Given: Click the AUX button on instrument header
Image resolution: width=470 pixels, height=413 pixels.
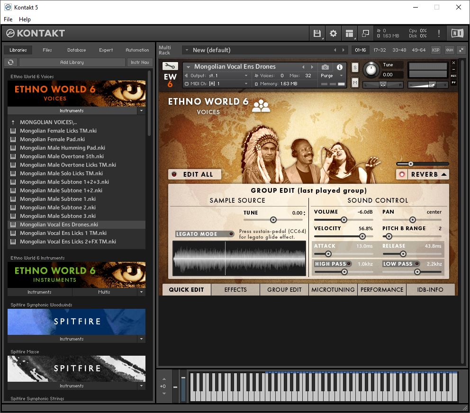Looking at the screenshot, I should click(x=453, y=76).
